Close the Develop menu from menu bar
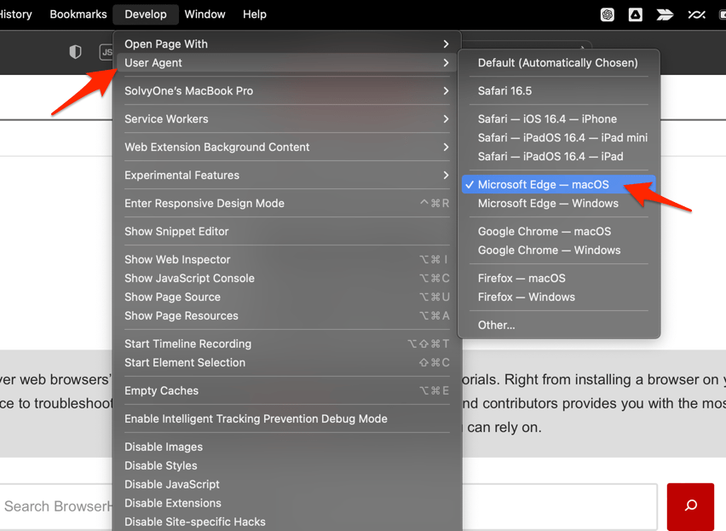Viewport: 726px width, 531px height. click(x=146, y=14)
